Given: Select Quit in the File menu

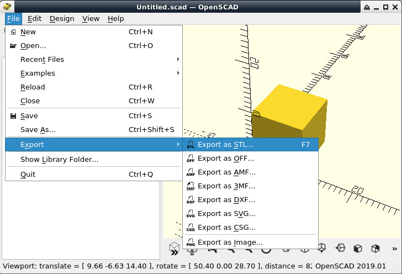Looking at the screenshot, I should click(x=93, y=175).
